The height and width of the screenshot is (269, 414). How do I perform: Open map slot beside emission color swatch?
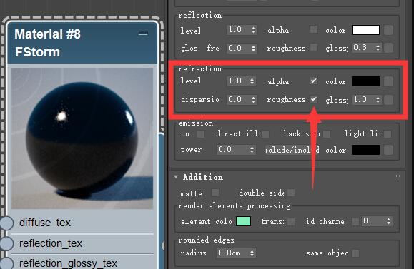click(x=388, y=150)
